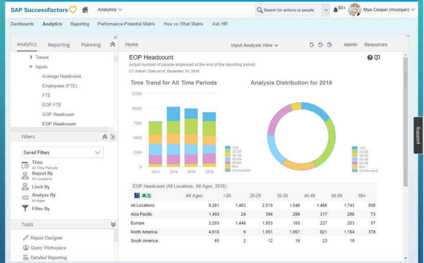Expand the Tenure tree node
This screenshot has height=263, width=424.
[x=31, y=57]
